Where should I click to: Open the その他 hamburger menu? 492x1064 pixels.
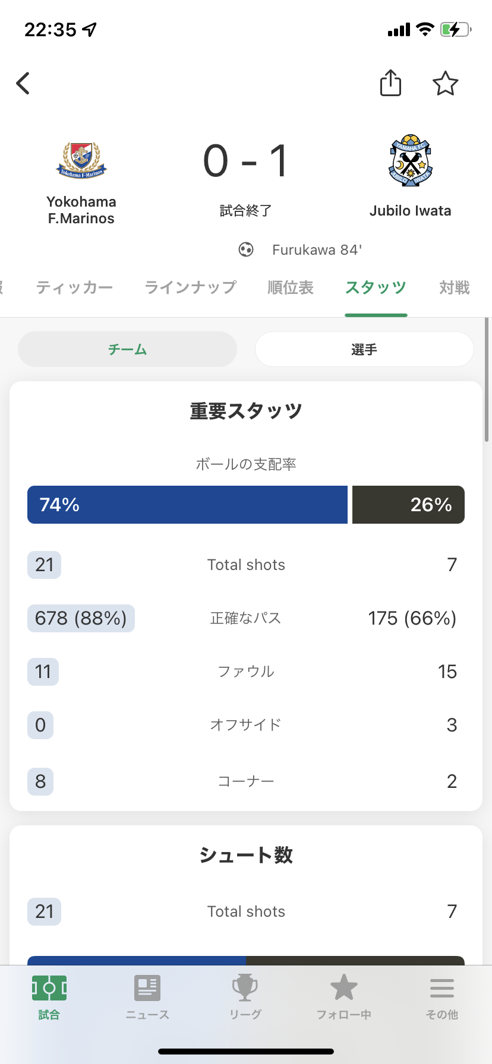coord(442,989)
